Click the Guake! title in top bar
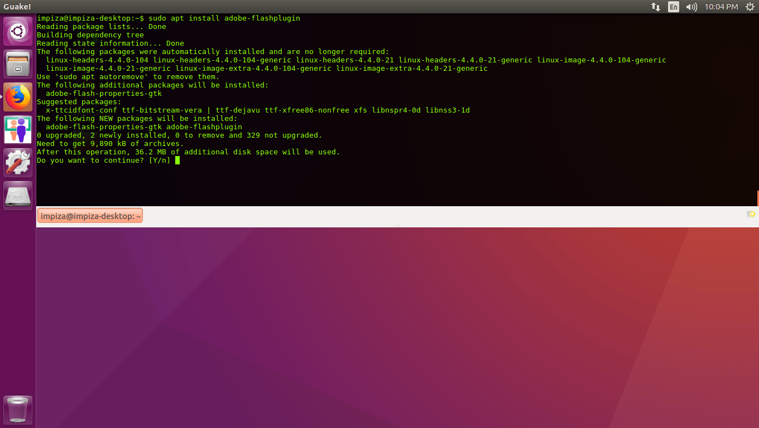Screen dimensions: 759x428 [x=17, y=7]
